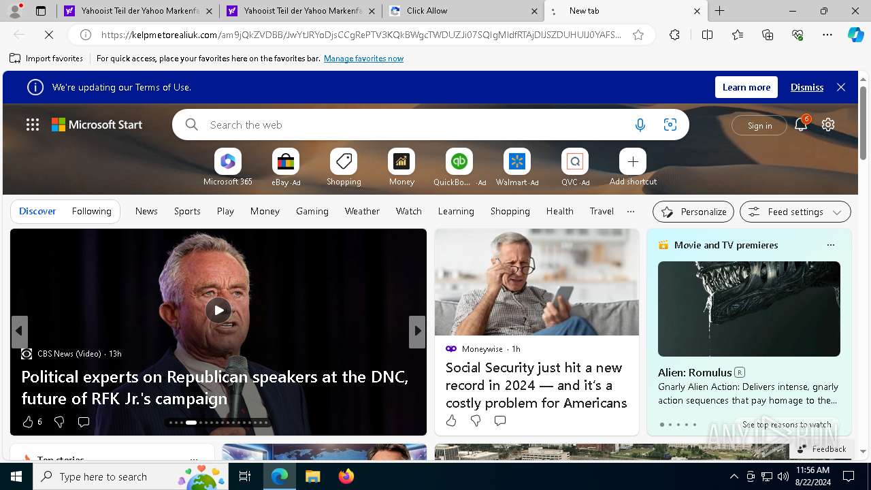The width and height of the screenshot is (871, 490).
Task: Open Browser essentials heart icon
Action: pos(798,35)
